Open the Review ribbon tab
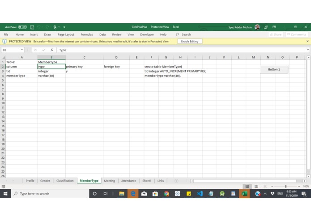This screenshot has width=311, height=221. click(x=117, y=34)
